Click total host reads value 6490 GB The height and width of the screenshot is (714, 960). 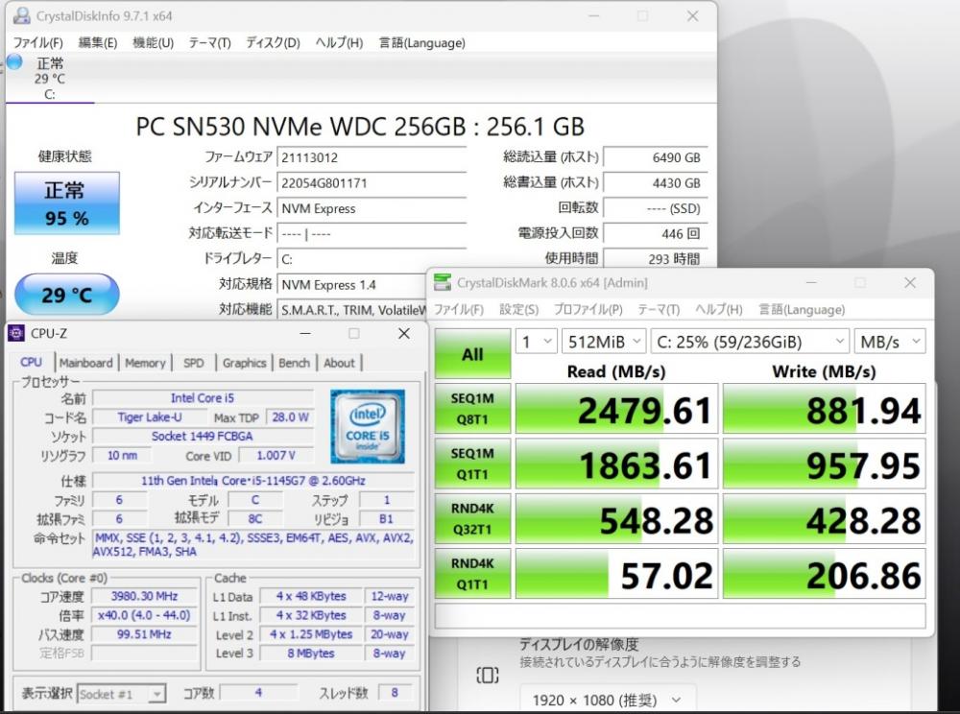pos(656,157)
